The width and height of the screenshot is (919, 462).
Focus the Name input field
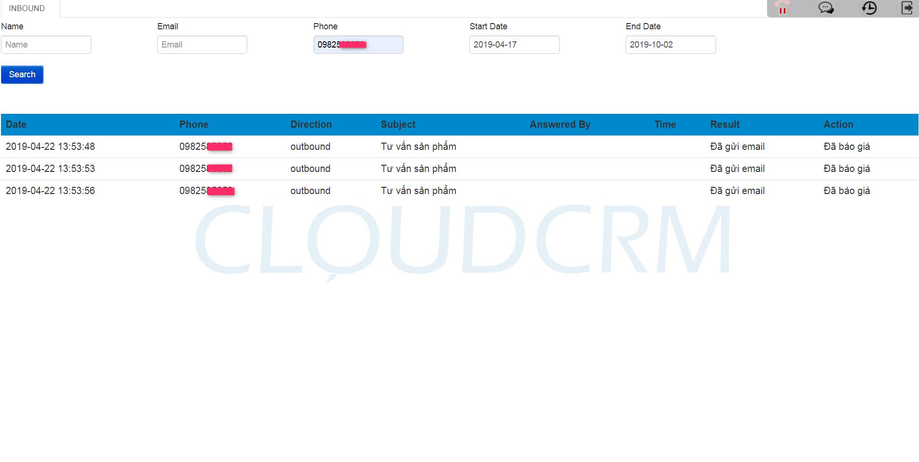(46, 45)
